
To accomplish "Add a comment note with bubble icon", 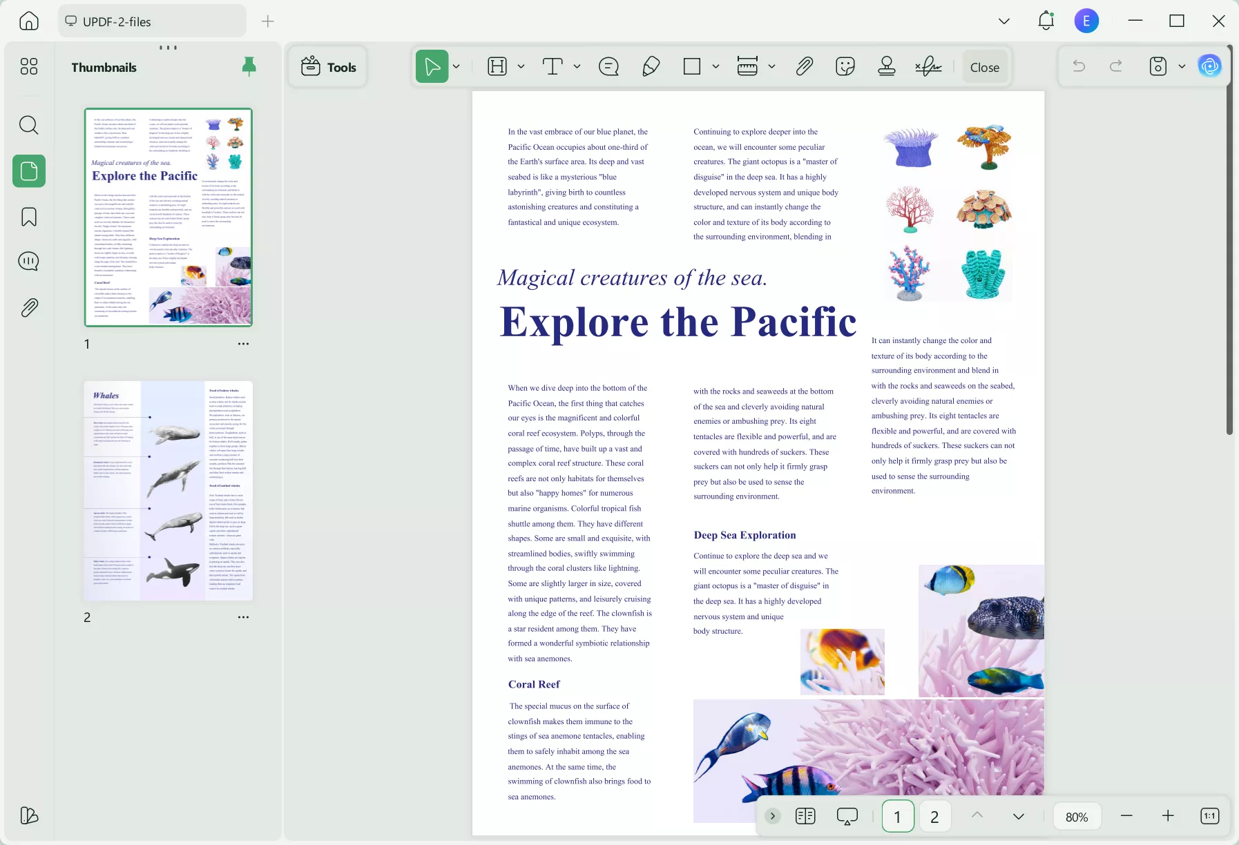I will click(608, 67).
